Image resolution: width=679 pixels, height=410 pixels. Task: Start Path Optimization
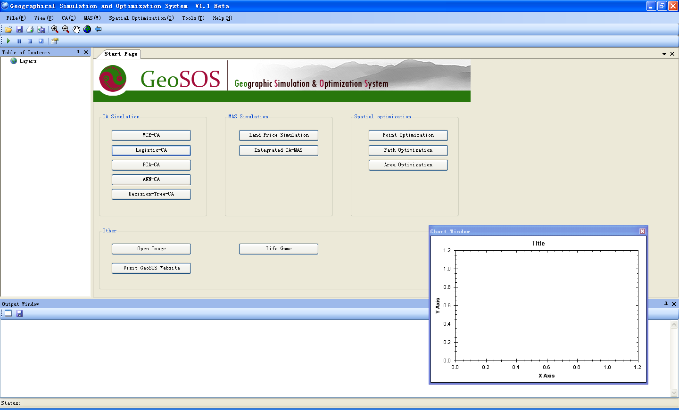coord(408,150)
